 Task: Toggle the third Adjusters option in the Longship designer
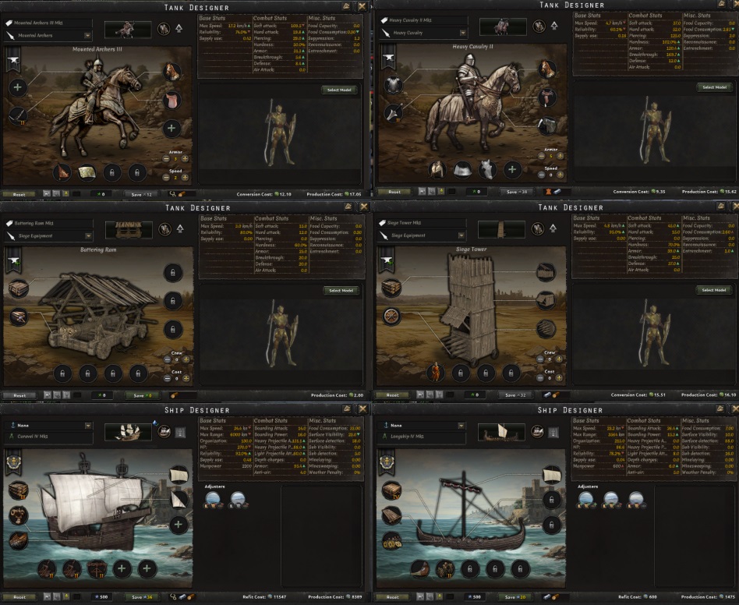click(x=636, y=500)
